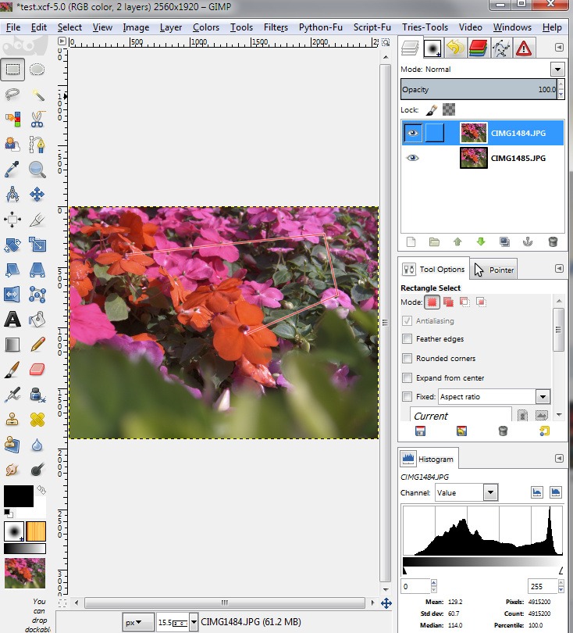Choose the Pencil tool
573x633 pixels.
pos(37,345)
